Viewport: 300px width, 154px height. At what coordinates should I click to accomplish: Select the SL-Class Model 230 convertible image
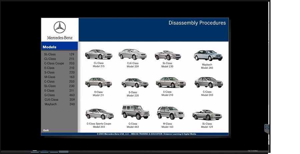168,55
